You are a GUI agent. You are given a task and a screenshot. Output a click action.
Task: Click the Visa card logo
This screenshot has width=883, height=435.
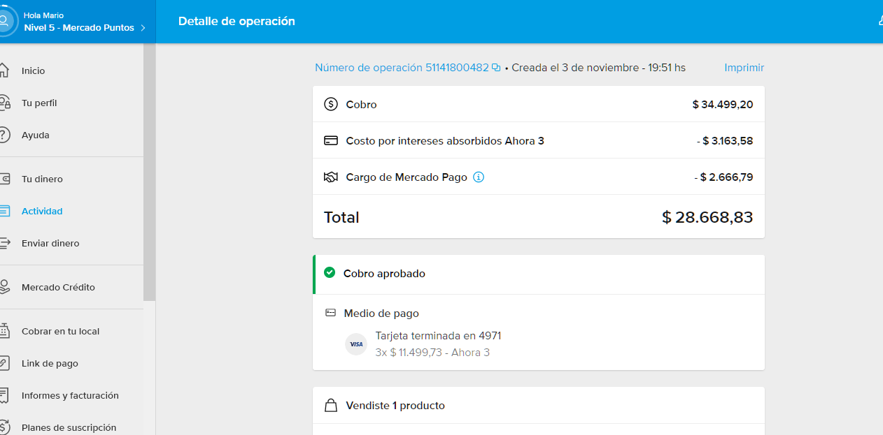point(356,344)
